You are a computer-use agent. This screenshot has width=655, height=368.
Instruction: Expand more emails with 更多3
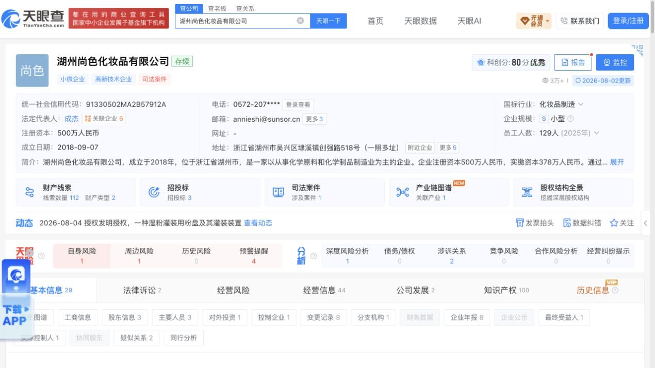pyautogui.click(x=314, y=119)
